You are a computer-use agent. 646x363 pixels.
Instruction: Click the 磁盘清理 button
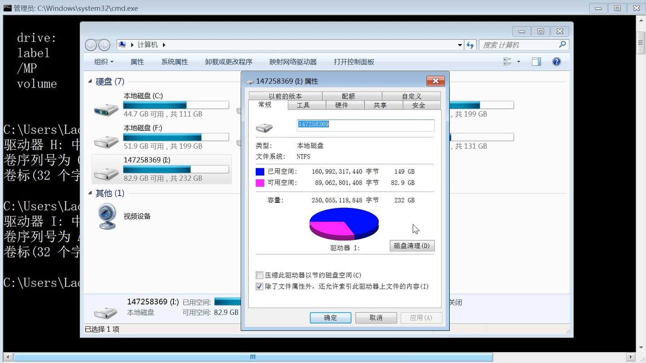pos(411,245)
